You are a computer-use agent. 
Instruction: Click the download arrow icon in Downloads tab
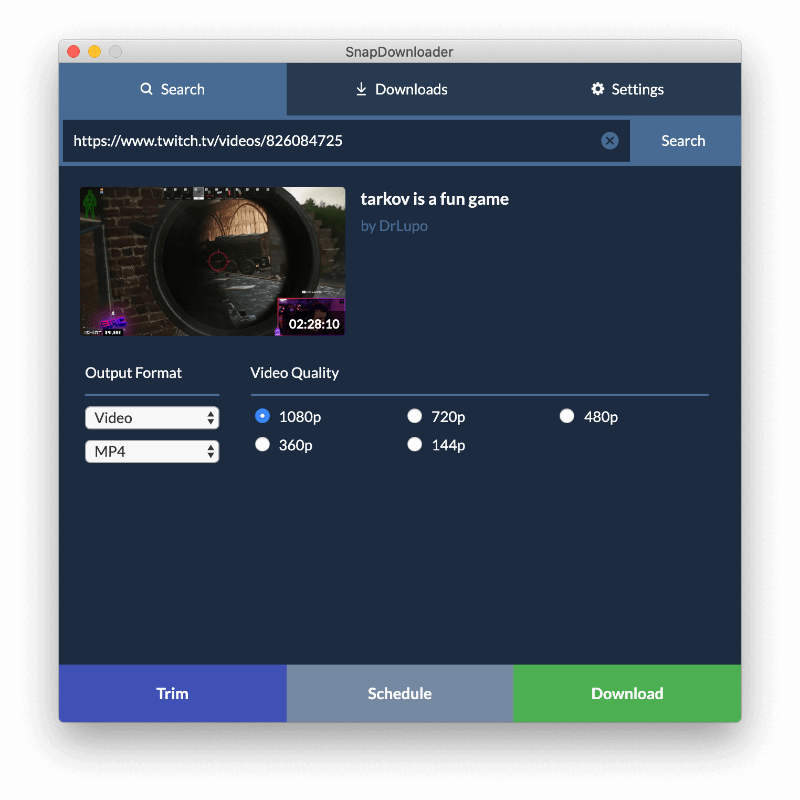click(361, 89)
